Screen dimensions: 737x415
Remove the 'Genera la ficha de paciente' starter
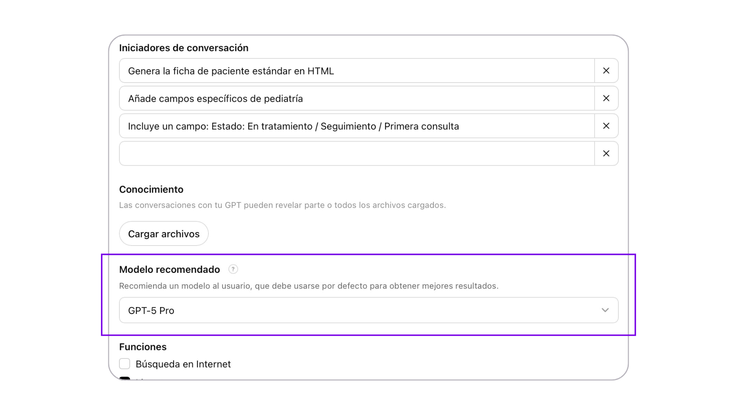(x=606, y=71)
